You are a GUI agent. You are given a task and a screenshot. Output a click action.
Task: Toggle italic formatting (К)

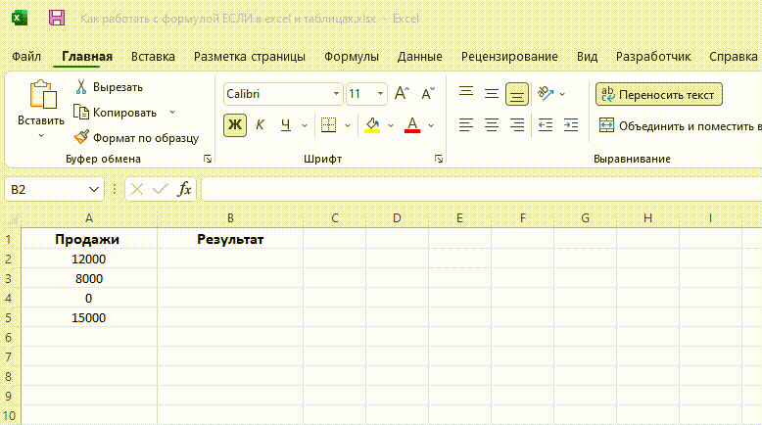click(260, 124)
